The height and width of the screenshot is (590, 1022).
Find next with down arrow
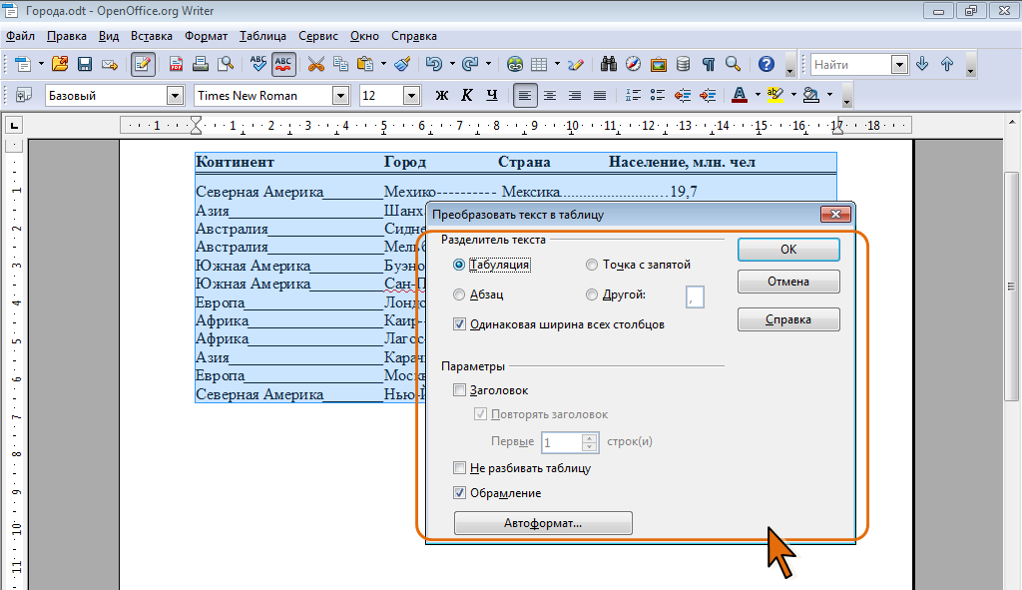pyautogui.click(x=922, y=64)
